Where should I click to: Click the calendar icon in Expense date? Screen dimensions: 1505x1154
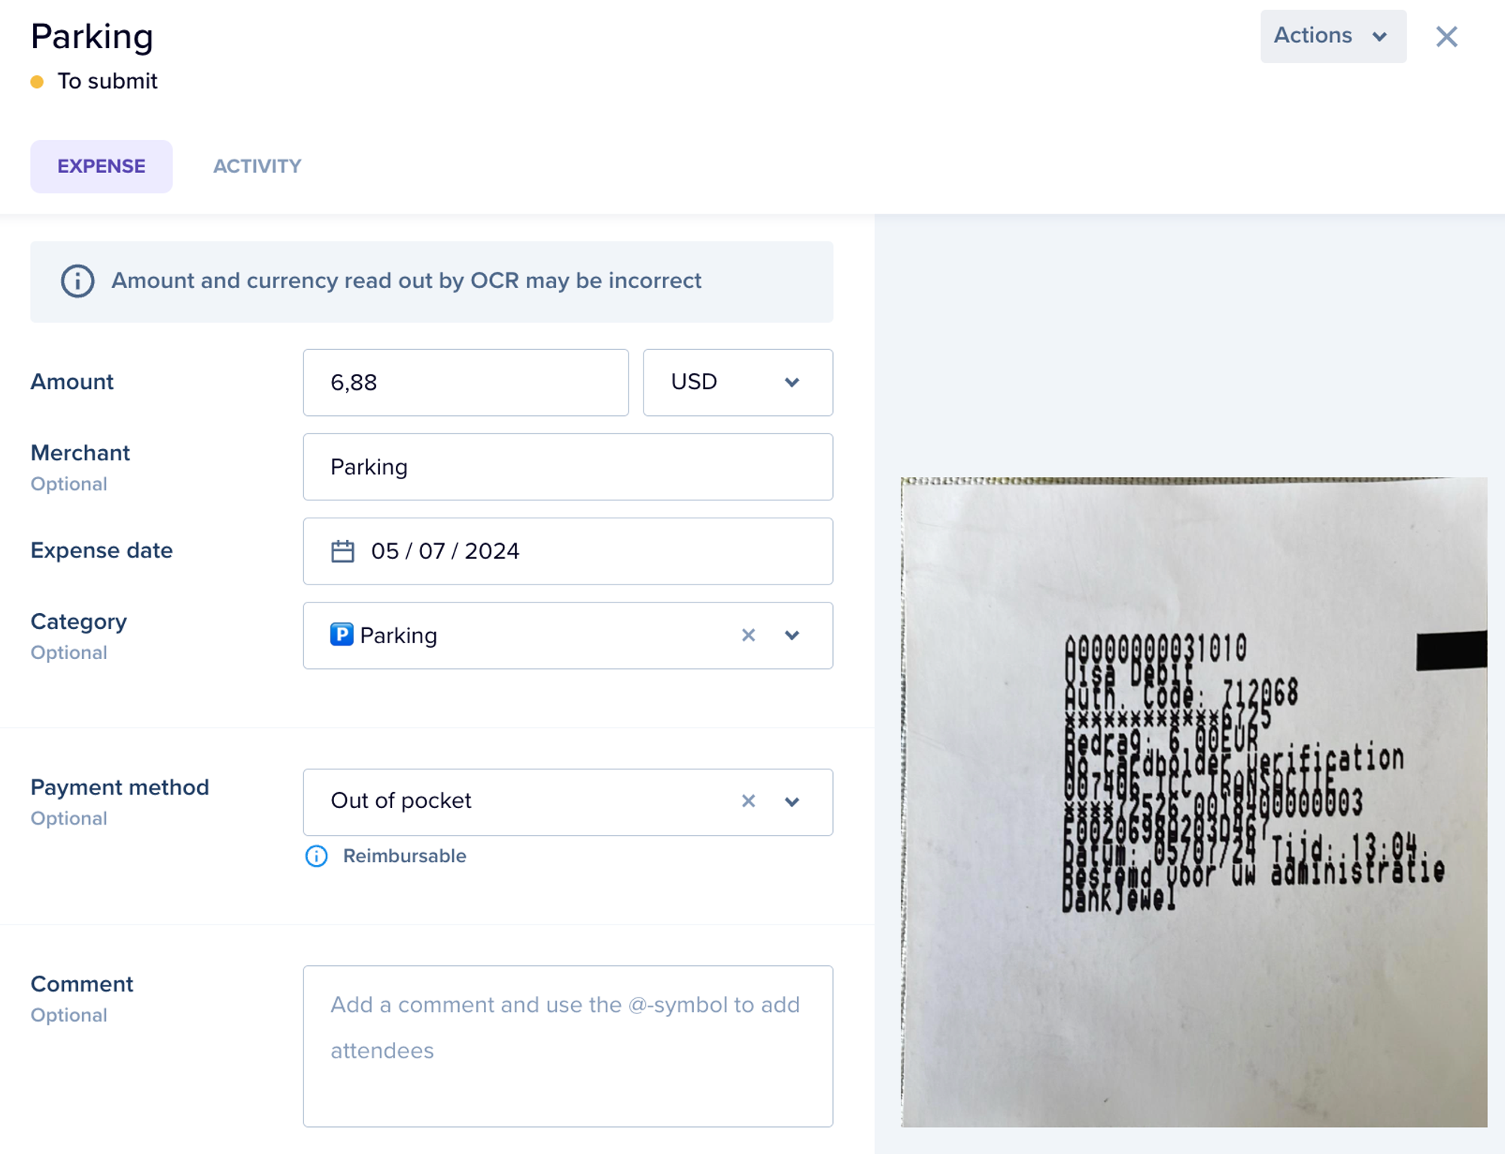click(342, 551)
